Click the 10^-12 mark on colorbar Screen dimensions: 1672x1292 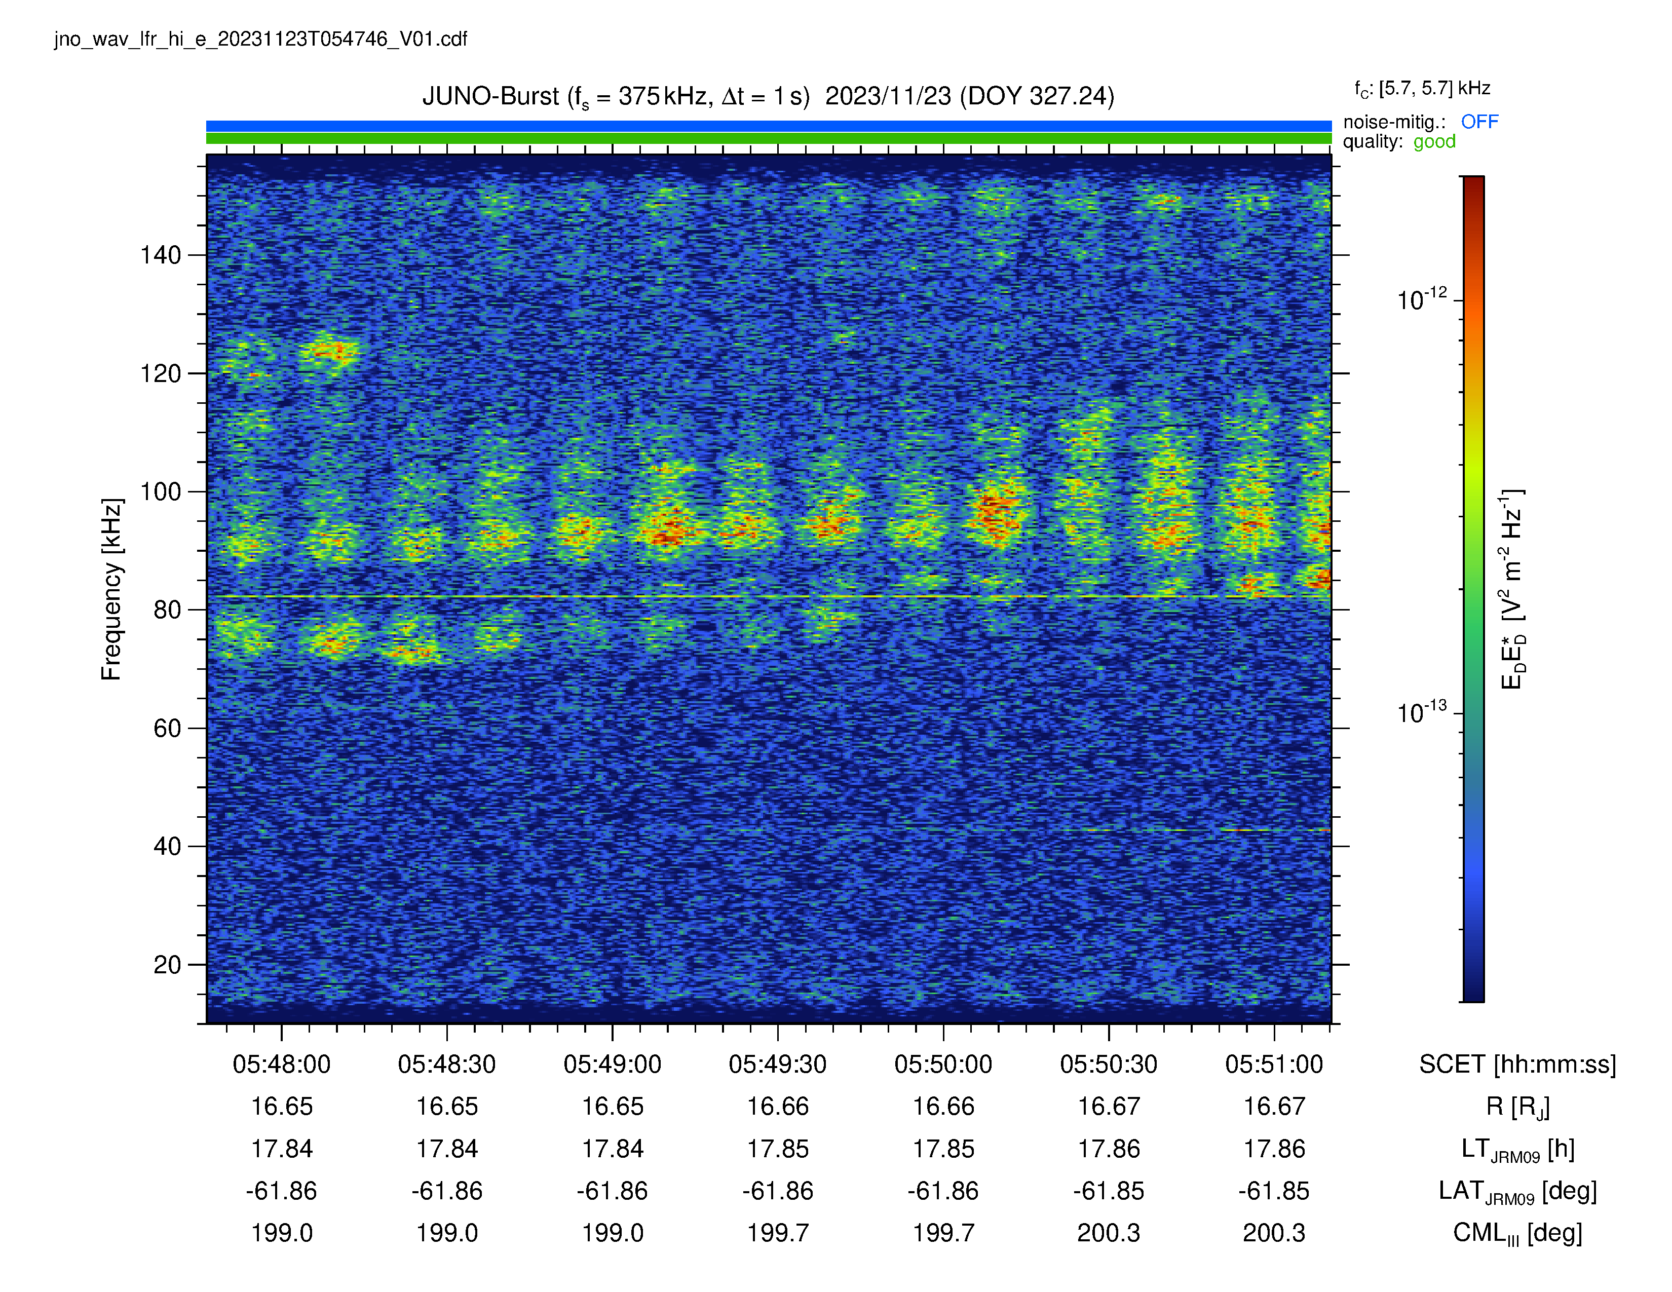(1422, 299)
